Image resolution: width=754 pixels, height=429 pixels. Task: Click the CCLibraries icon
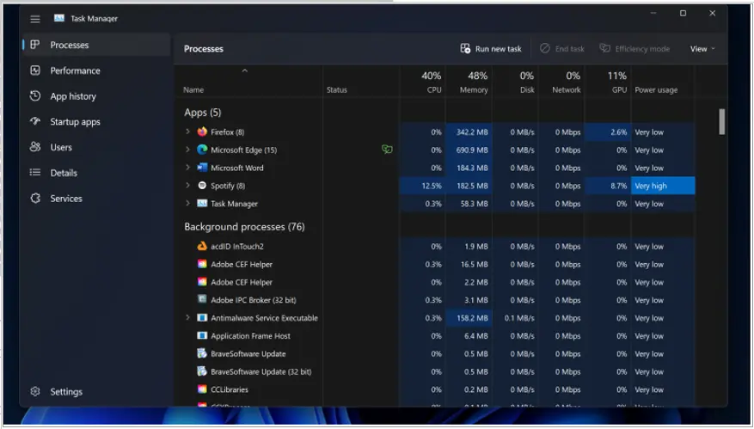(x=202, y=389)
